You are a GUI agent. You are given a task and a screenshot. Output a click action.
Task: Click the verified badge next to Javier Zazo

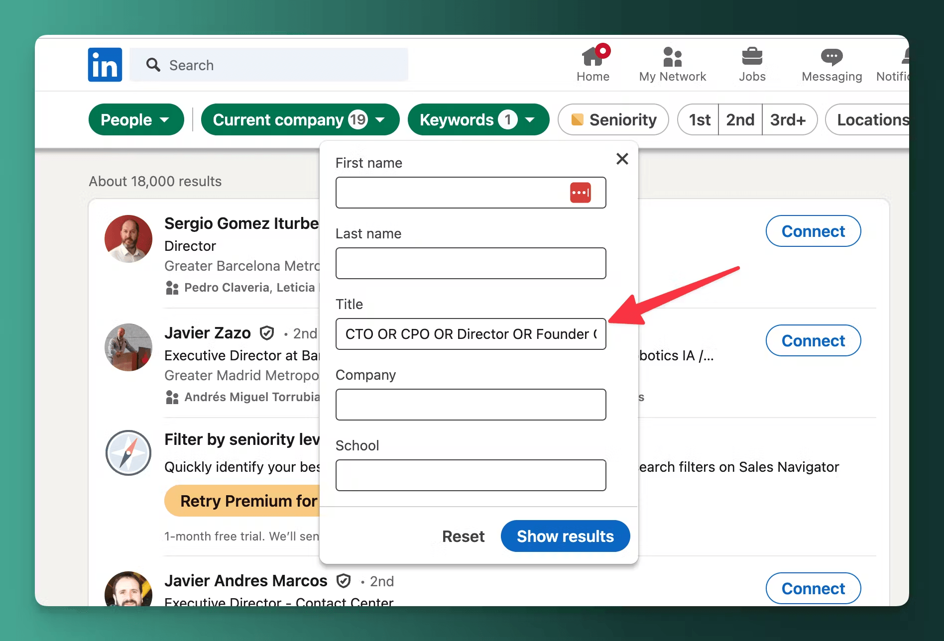coord(267,333)
